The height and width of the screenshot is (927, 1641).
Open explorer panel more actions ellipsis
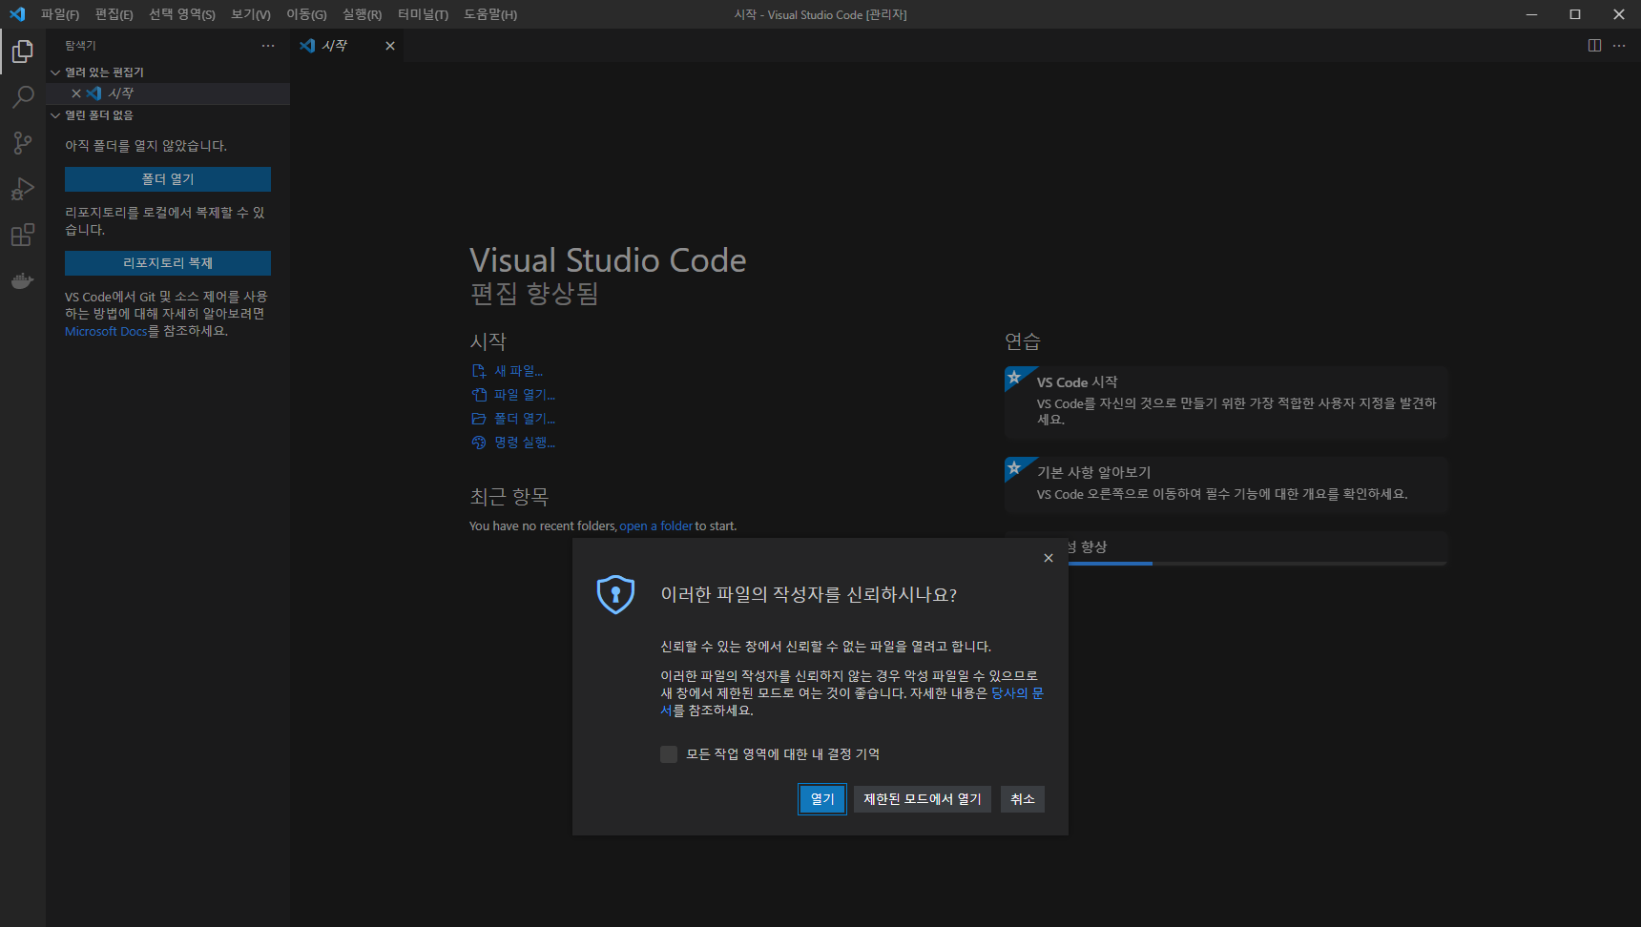[x=268, y=46]
